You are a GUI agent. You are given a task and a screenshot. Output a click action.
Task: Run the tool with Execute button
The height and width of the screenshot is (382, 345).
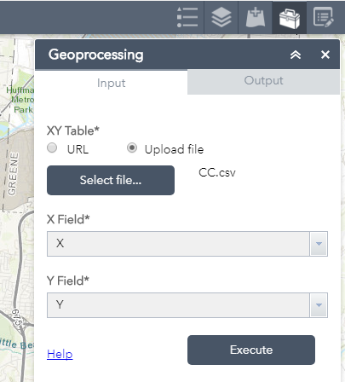[251, 350]
